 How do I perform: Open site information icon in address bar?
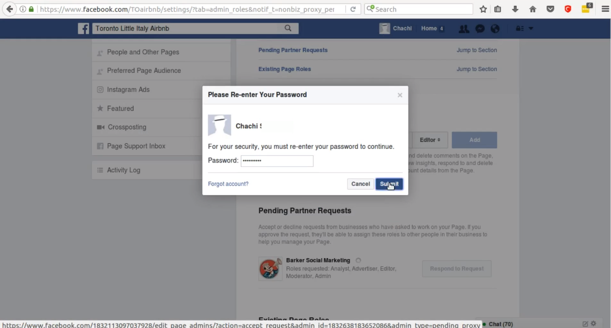[23, 9]
